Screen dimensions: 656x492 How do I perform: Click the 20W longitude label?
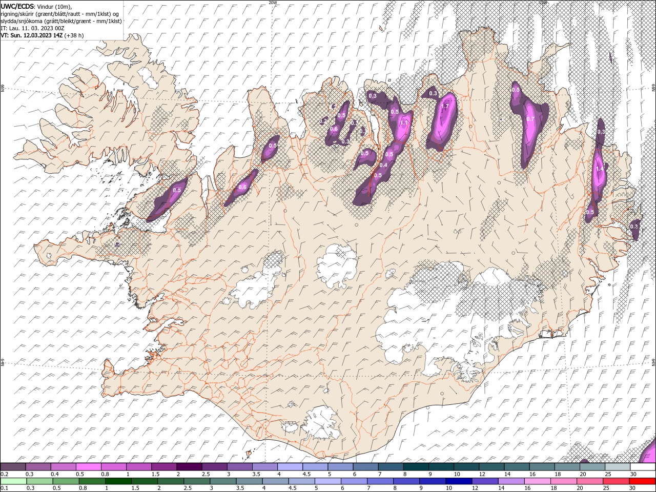tap(273, 3)
